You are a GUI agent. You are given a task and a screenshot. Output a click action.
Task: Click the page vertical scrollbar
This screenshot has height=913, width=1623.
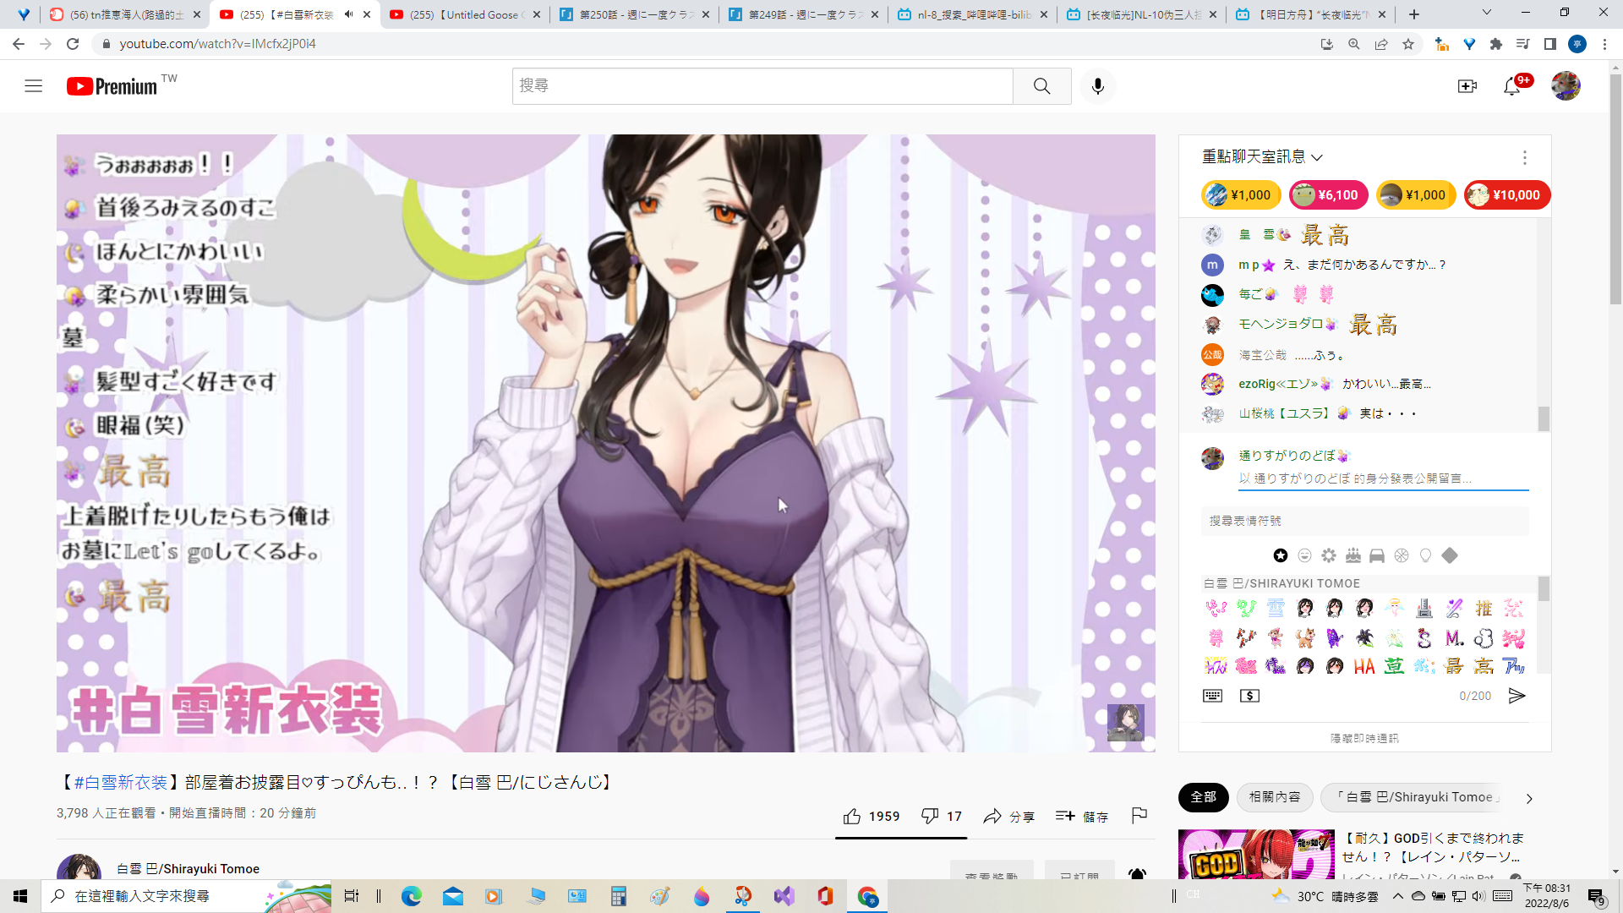[1615, 189]
